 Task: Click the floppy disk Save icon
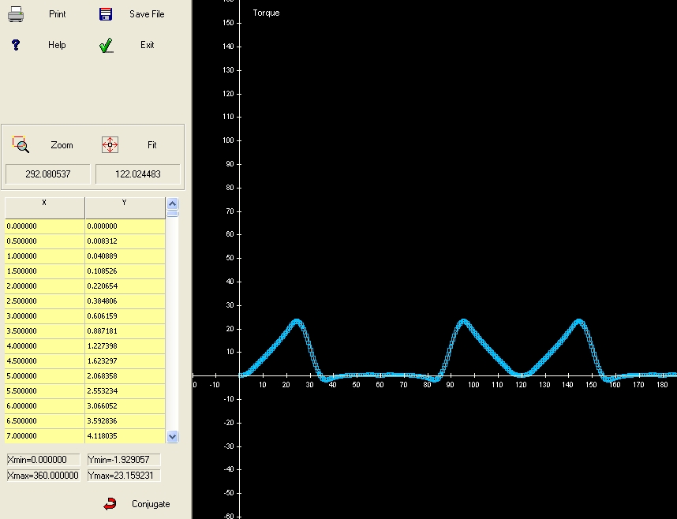(106, 14)
